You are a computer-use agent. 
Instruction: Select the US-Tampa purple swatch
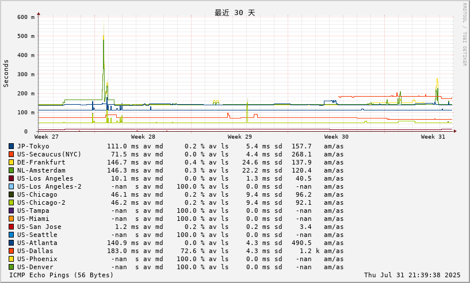pos(11,211)
